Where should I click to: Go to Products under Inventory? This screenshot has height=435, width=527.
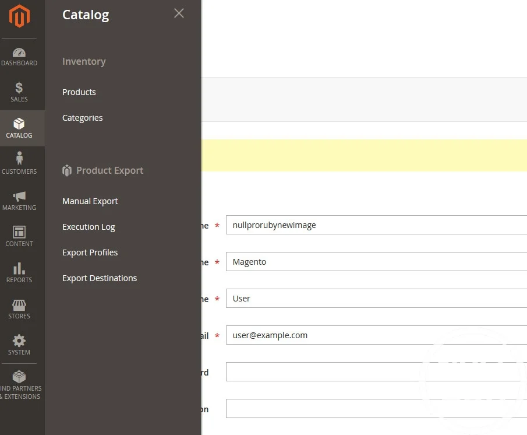[79, 92]
